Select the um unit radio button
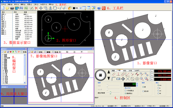 pos(158,91)
